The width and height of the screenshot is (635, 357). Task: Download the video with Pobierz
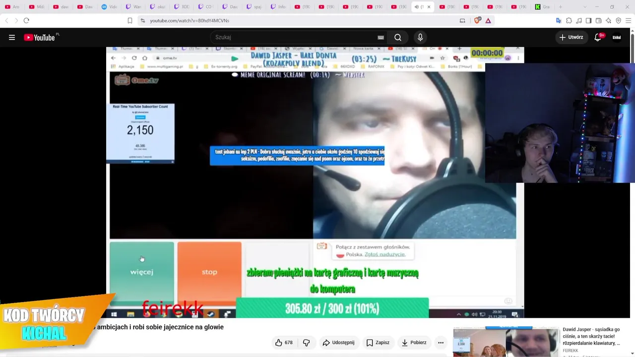click(414, 343)
